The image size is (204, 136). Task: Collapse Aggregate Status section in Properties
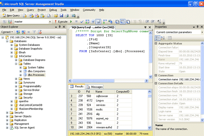(x=156, y=43)
